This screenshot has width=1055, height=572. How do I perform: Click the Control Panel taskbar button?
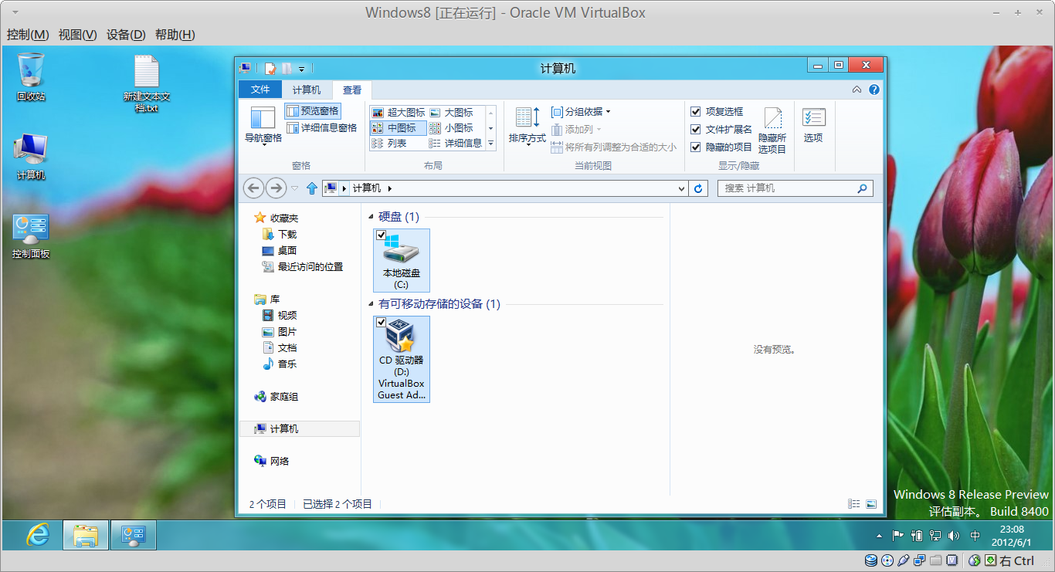(x=134, y=535)
